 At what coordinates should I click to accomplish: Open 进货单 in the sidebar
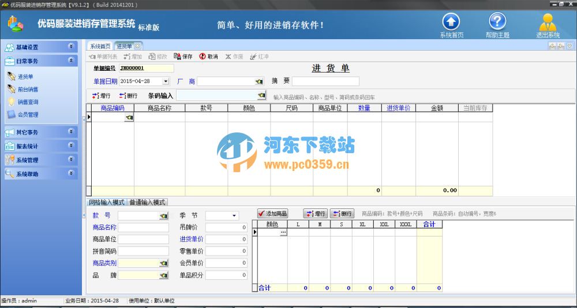(x=21, y=77)
